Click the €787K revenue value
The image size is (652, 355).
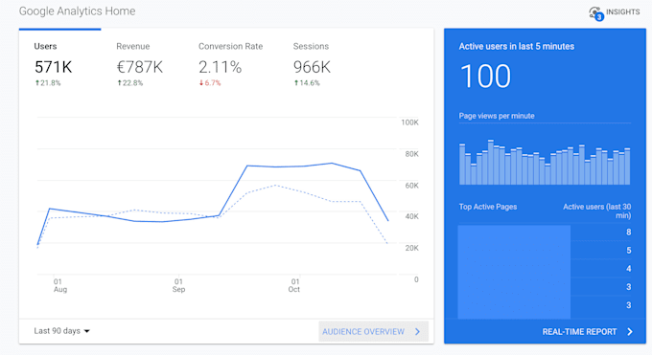140,67
